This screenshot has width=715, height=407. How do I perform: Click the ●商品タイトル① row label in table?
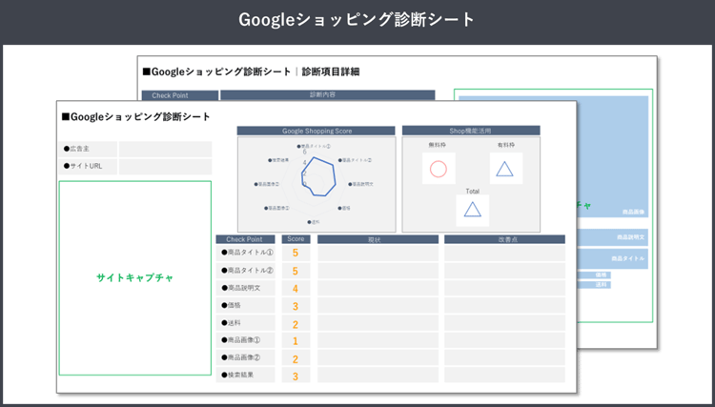[245, 253]
